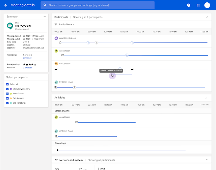This screenshot has width=216, height=170.
Task: Uncheck the adam@mybiz.com participant checkbox
Action: click(8, 89)
